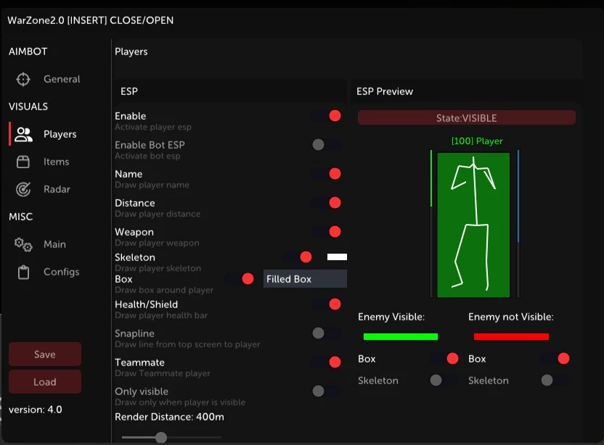The height and width of the screenshot is (445, 604).
Task: Click the Save button
Action: 45,354
